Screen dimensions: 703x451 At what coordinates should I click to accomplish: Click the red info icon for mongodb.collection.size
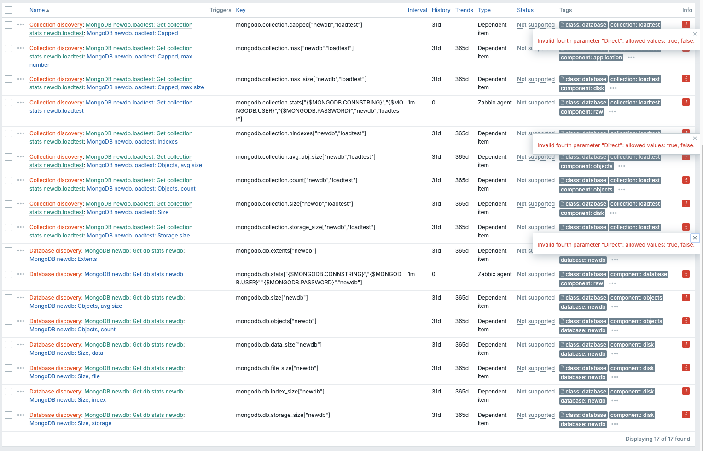click(x=686, y=204)
